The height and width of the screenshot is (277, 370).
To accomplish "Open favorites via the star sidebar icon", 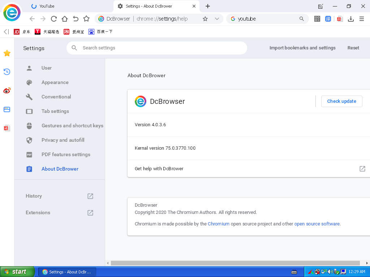I will (7, 53).
